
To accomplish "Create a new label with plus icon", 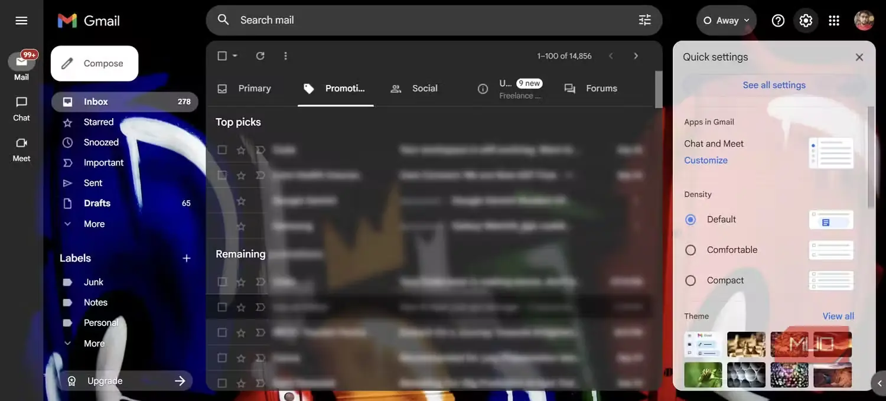I will click(187, 258).
